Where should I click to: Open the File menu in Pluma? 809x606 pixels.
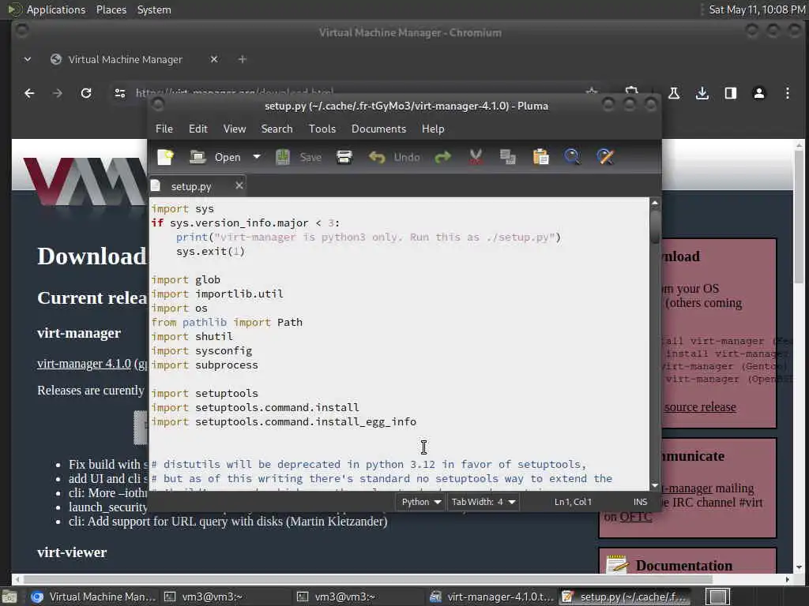(164, 129)
